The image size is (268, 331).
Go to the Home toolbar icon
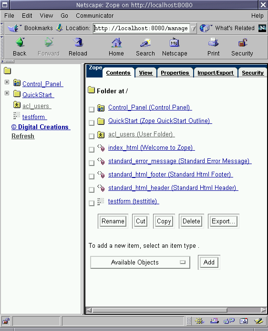coord(116,43)
